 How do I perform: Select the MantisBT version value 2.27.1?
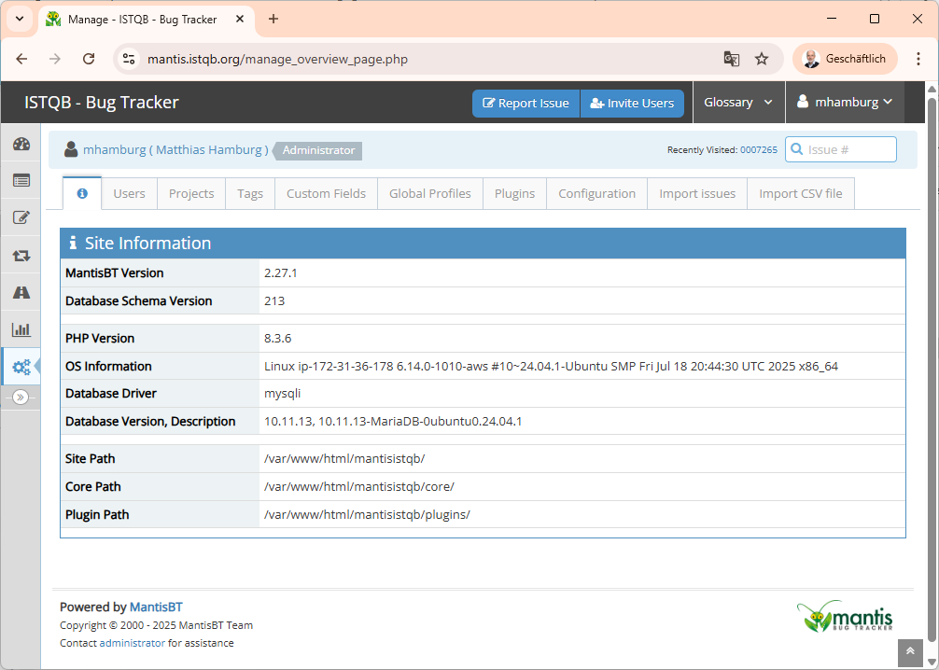pos(281,273)
